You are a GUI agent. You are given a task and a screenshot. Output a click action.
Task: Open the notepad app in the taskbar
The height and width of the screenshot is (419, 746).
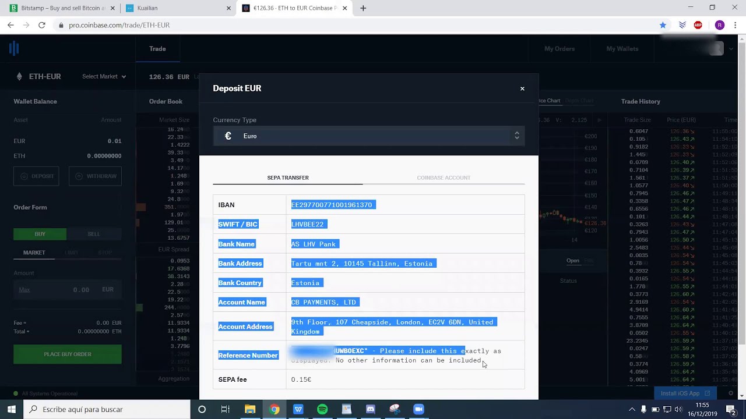[x=346, y=409]
